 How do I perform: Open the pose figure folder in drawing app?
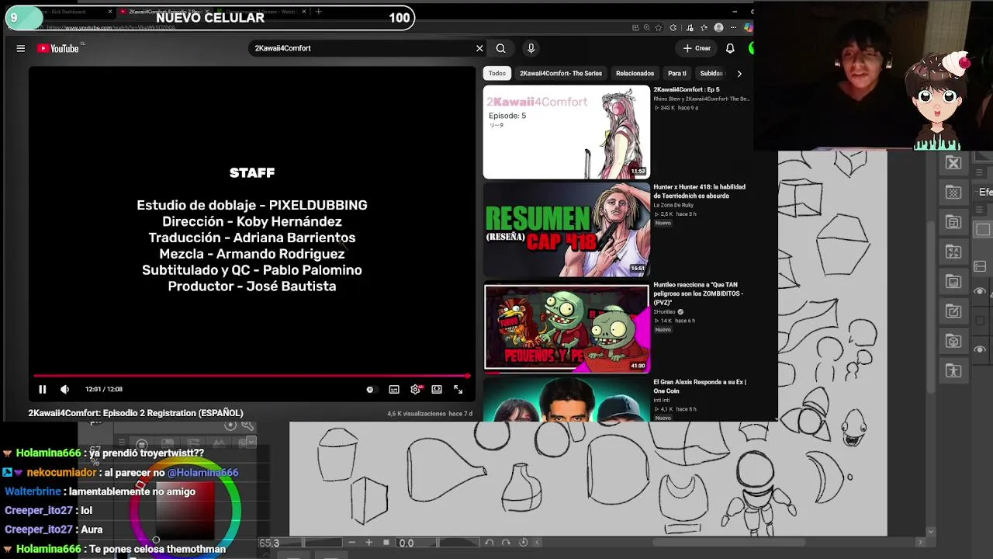[953, 370]
